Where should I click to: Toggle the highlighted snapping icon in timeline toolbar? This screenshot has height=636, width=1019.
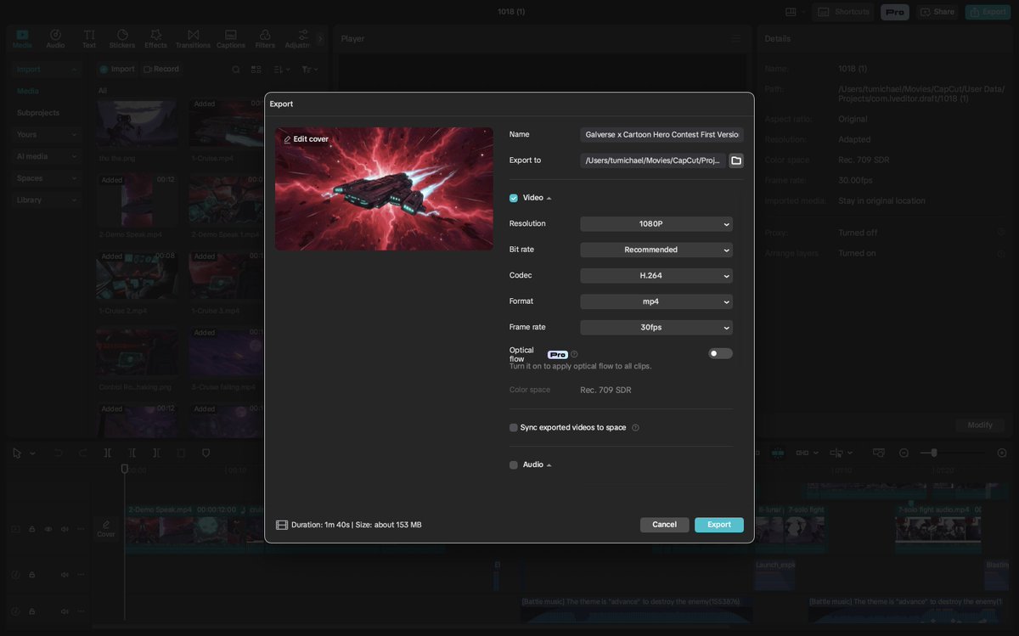click(778, 453)
